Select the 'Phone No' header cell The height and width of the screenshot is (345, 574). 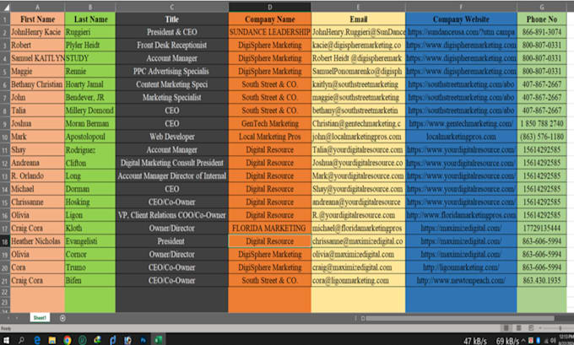point(542,19)
